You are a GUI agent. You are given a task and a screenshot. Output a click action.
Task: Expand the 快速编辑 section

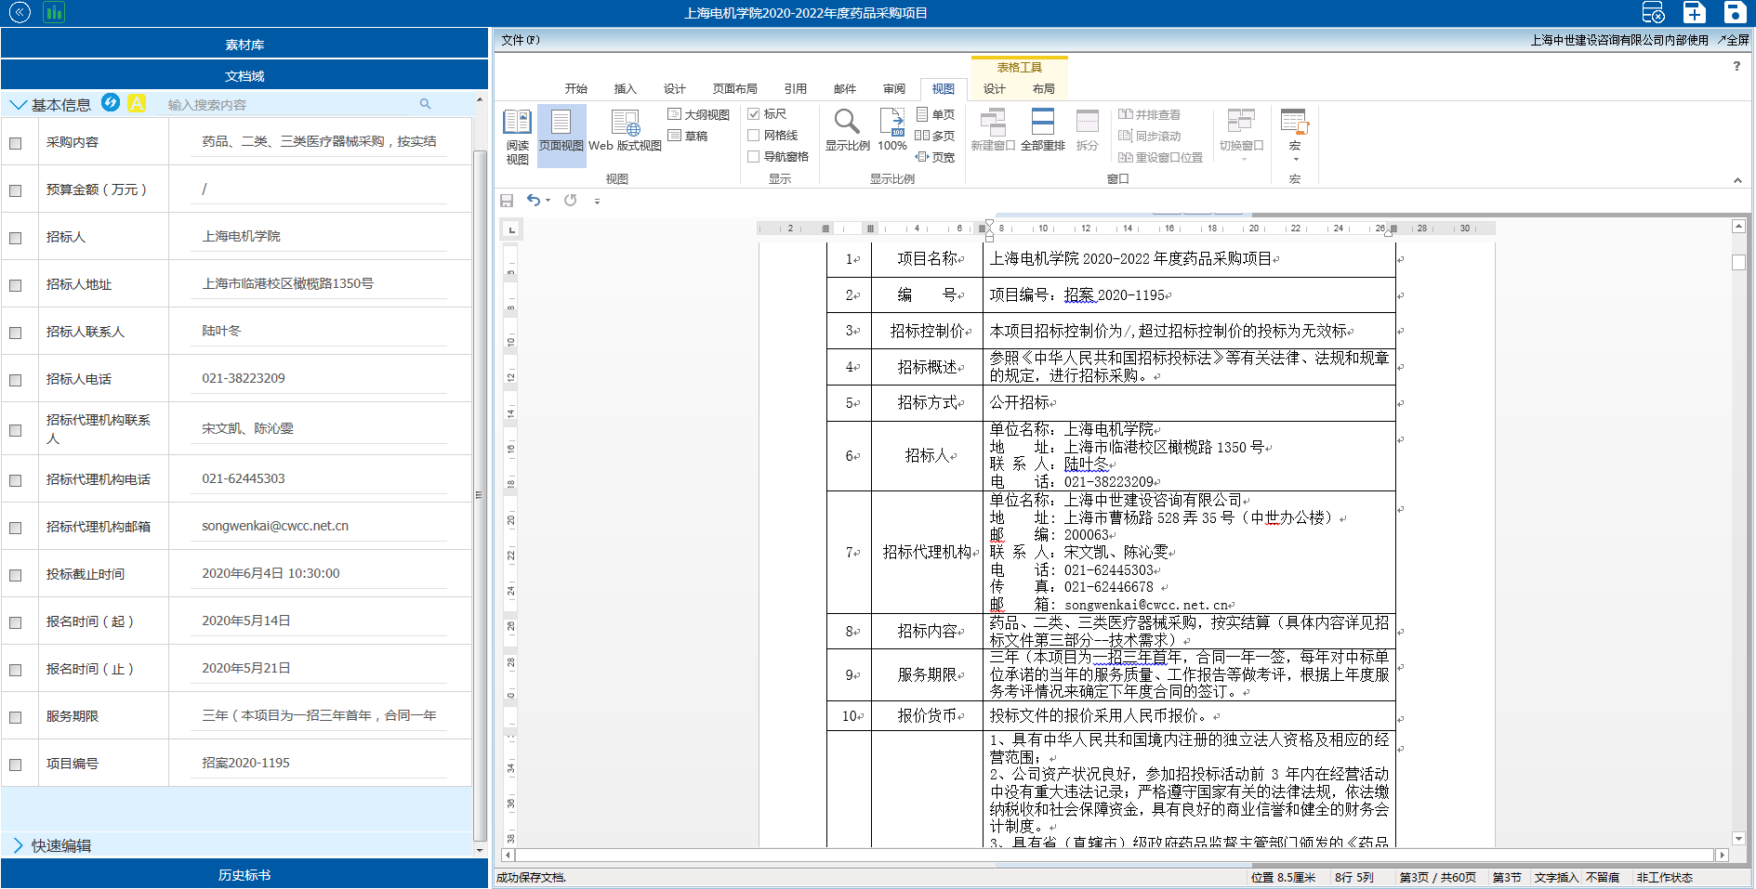[x=18, y=845]
